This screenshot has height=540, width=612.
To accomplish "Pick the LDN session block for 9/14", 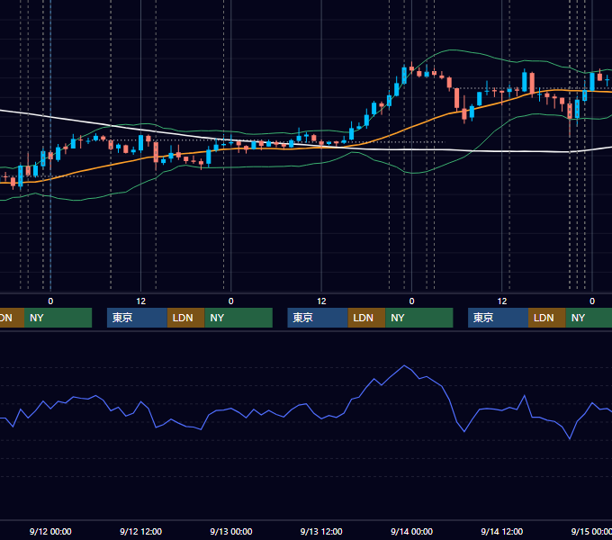I will click(x=547, y=318).
